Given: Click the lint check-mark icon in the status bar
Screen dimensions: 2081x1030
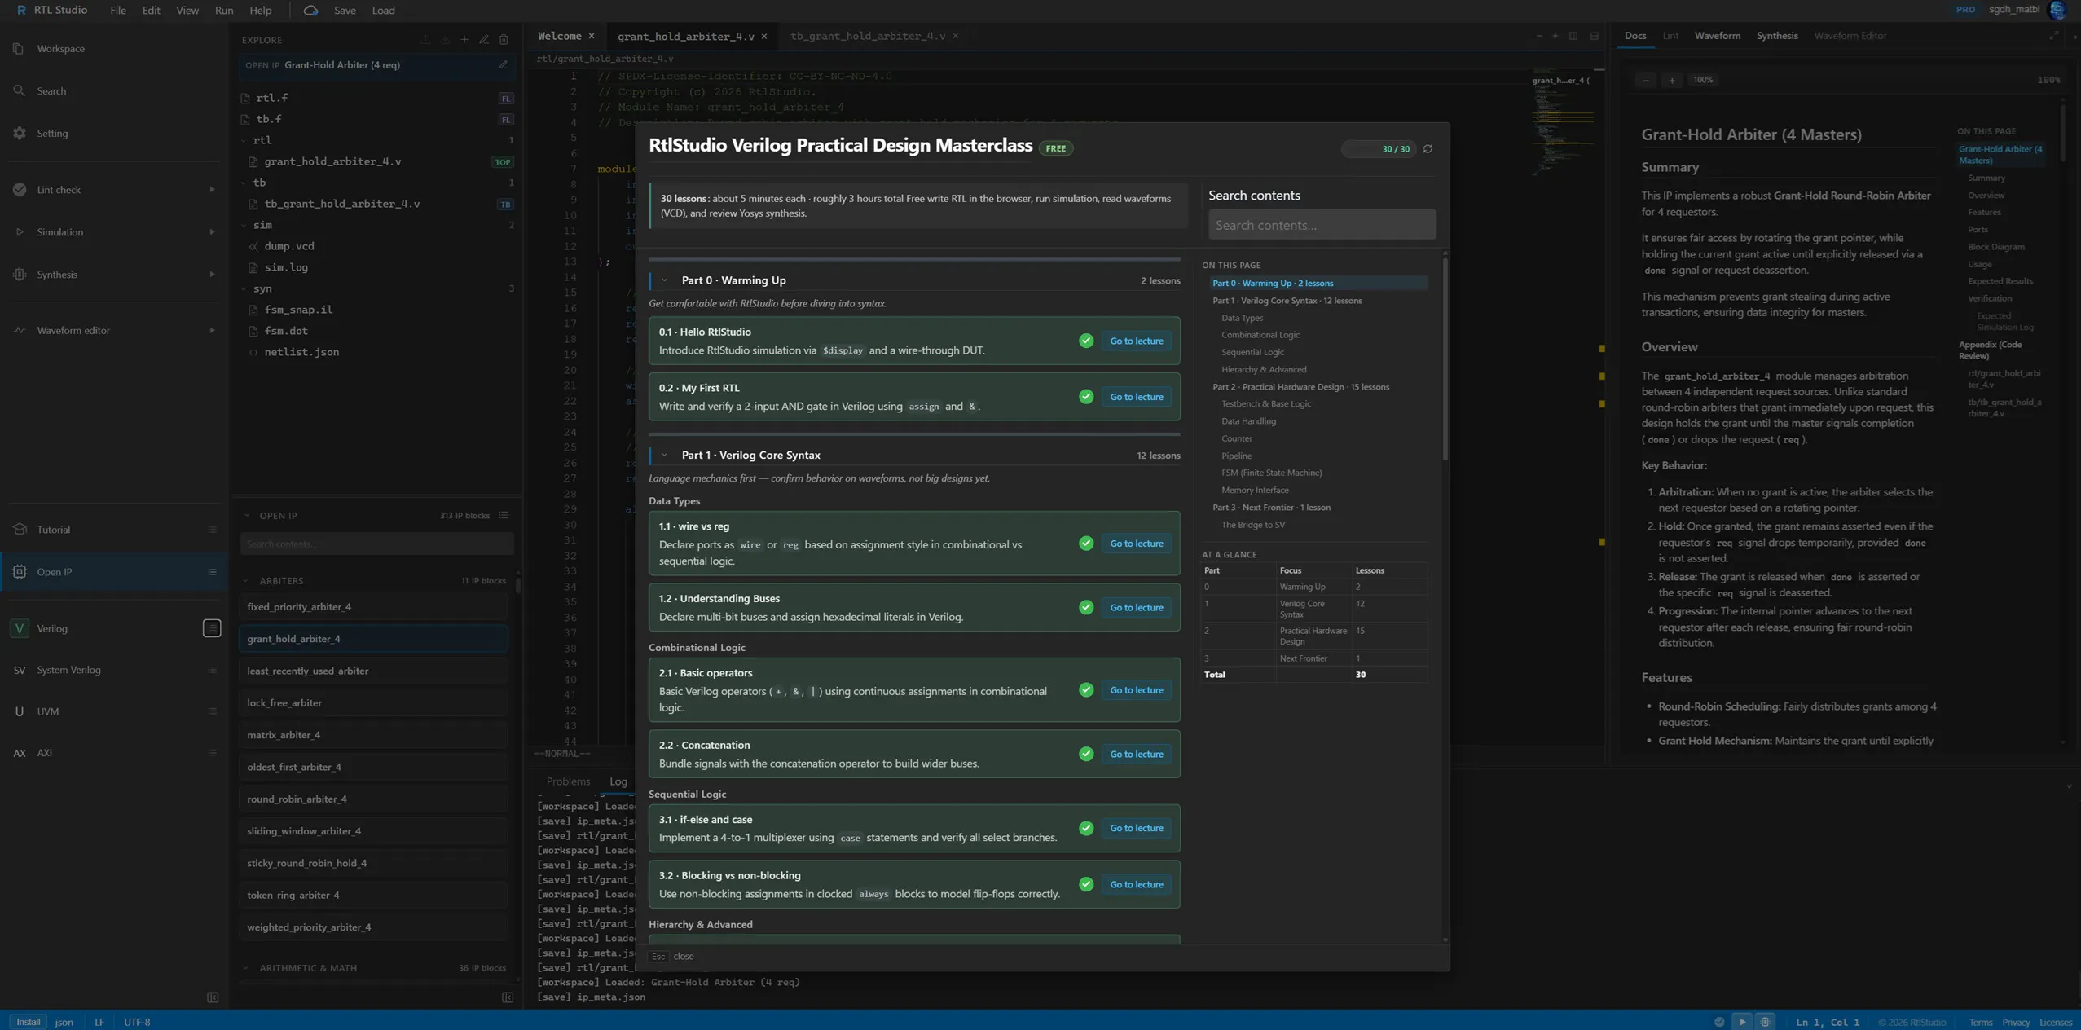Looking at the screenshot, I should coord(1719,1022).
